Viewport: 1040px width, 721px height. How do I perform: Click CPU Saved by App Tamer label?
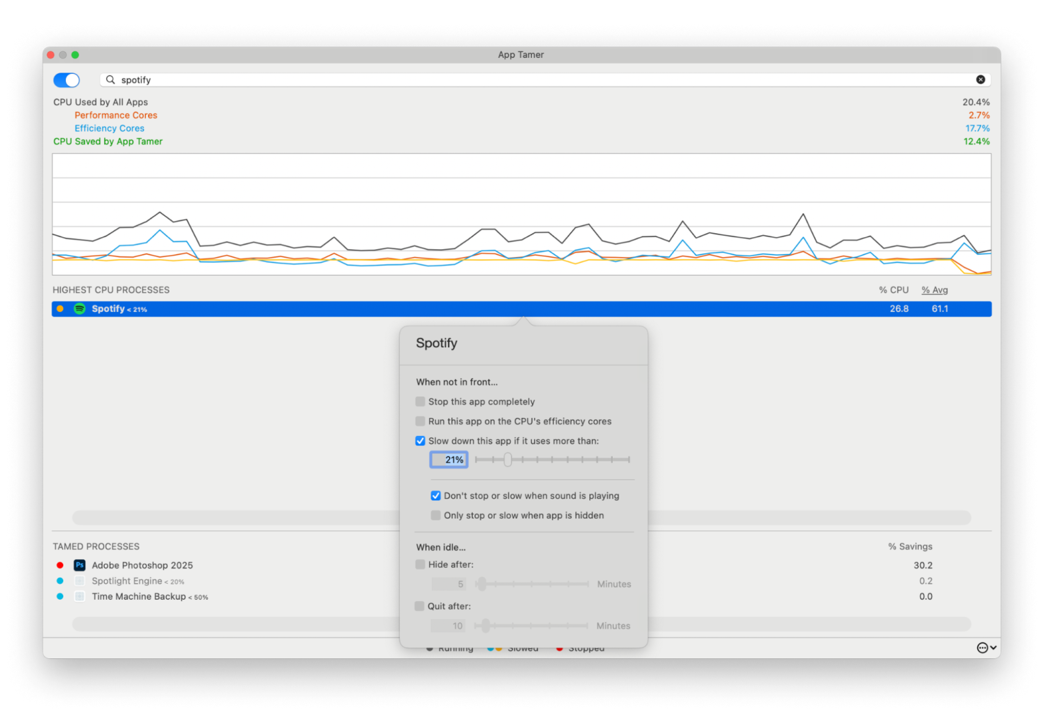(x=108, y=141)
